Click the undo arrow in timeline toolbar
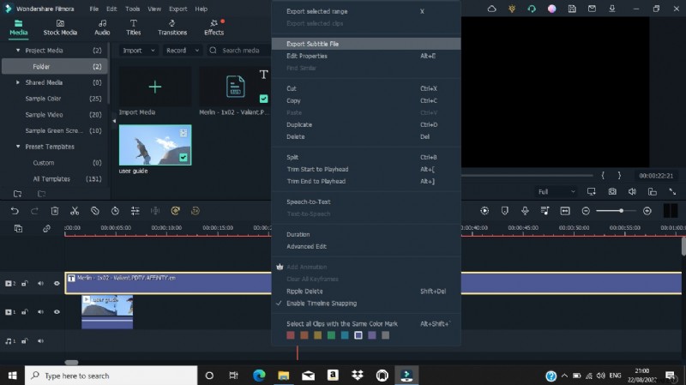This screenshot has height=385, width=686. [15, 211]
